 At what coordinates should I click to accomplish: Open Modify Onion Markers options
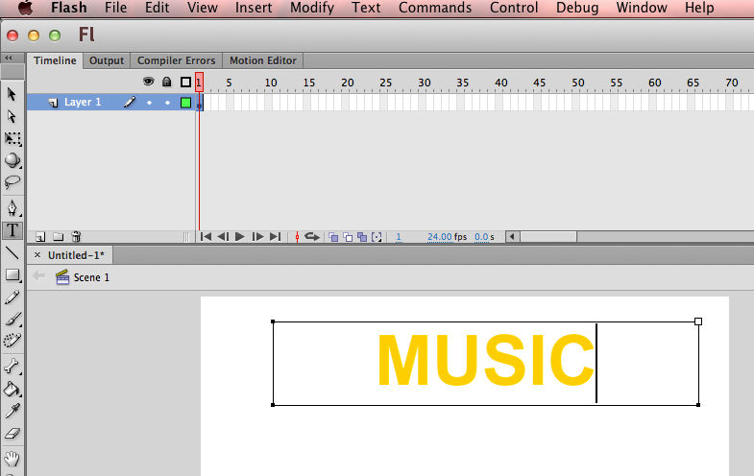377,237
